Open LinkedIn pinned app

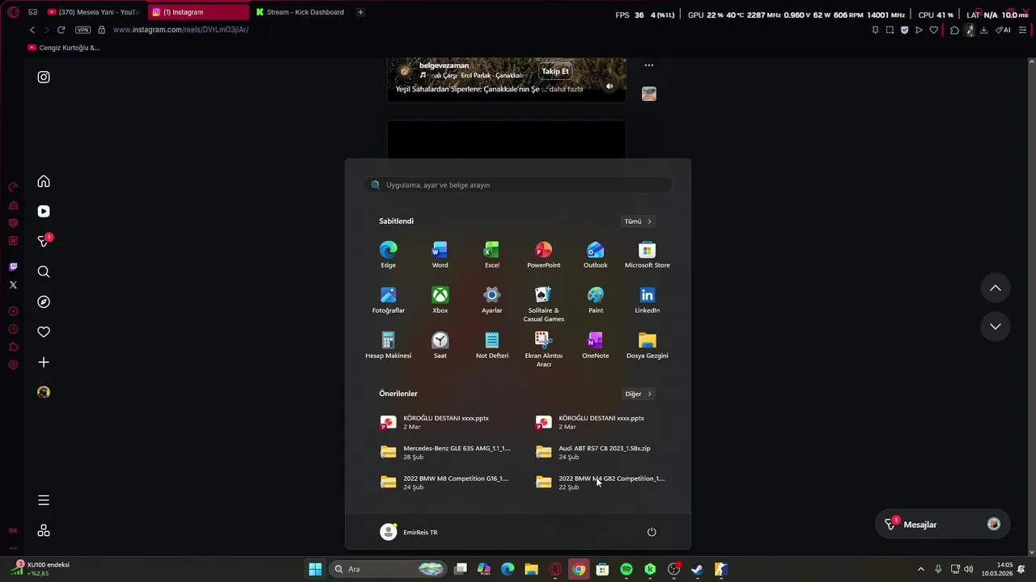coord(647,300)
